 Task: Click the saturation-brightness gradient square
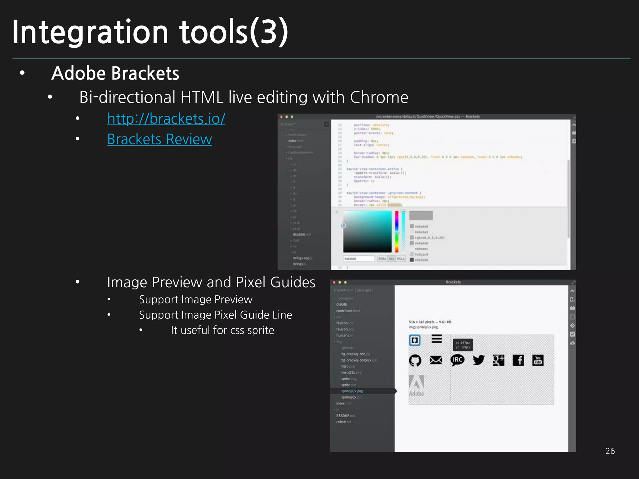pyautogui.click(x=367, y=231)
